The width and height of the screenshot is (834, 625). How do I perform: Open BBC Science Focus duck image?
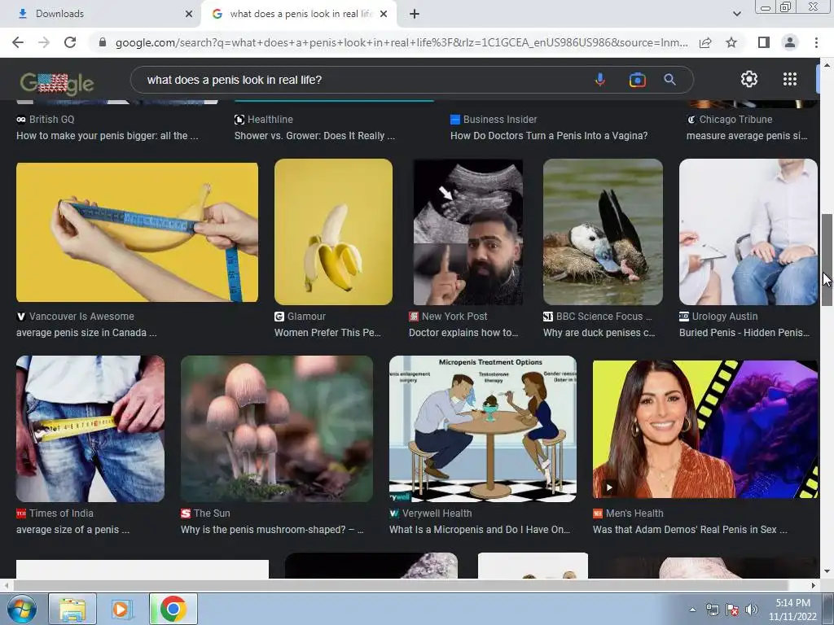click(x=603, y=232)
